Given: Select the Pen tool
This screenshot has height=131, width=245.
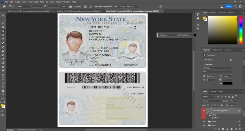Looking at the screenshot, I should coord(3,75).
